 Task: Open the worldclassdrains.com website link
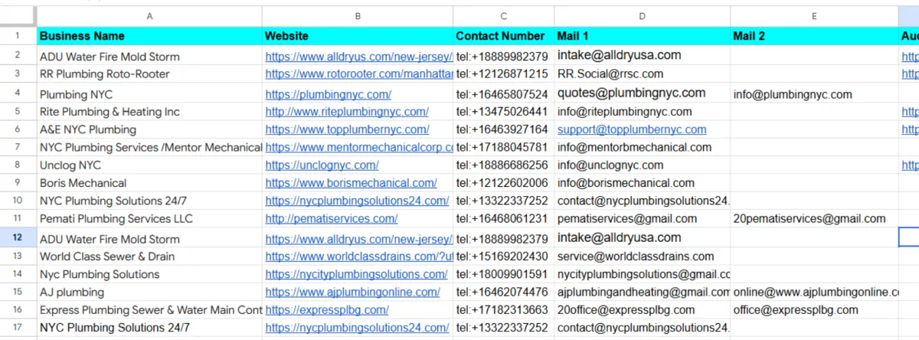(359, 257)
